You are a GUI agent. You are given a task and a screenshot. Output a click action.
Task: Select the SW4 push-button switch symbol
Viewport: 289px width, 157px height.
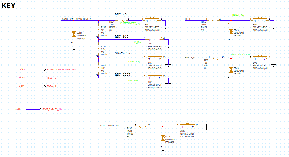pos(154,38)
